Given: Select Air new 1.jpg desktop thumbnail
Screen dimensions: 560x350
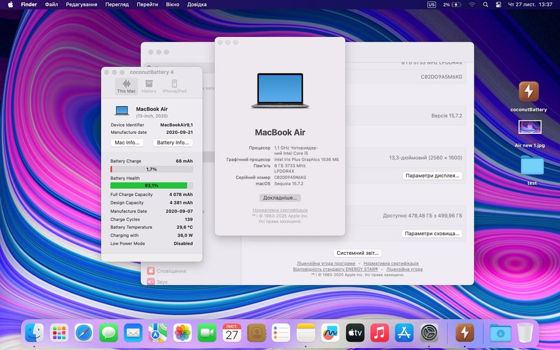Looking at the screenshot, I should [x=530, y=127].
